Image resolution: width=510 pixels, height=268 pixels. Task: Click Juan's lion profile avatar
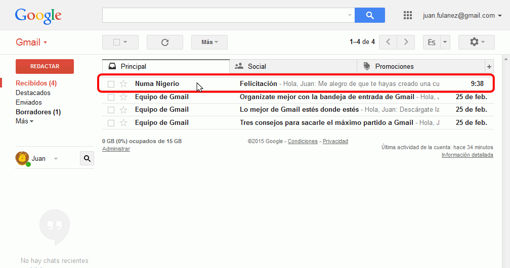[22, 158]
